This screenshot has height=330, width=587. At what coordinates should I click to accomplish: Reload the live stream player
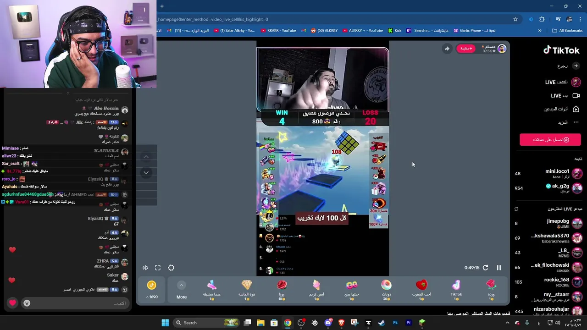[x=485, y=268]
